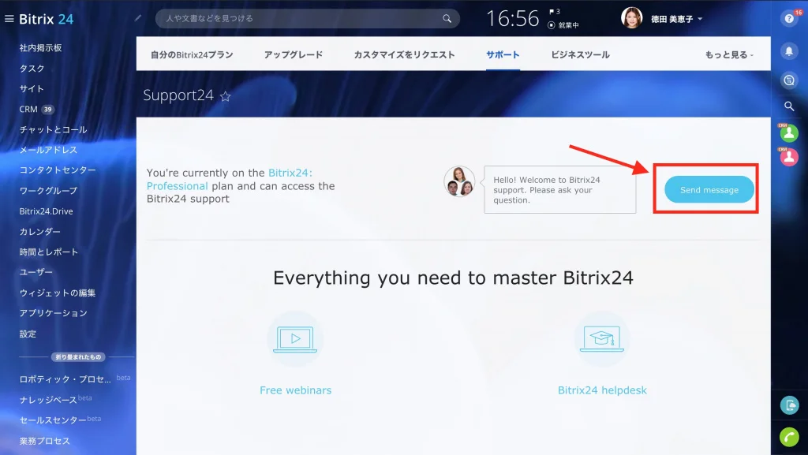Open 業務プロセス in the sidebar
The width and height of the screenshot is (808, 455).
[44, 441]
